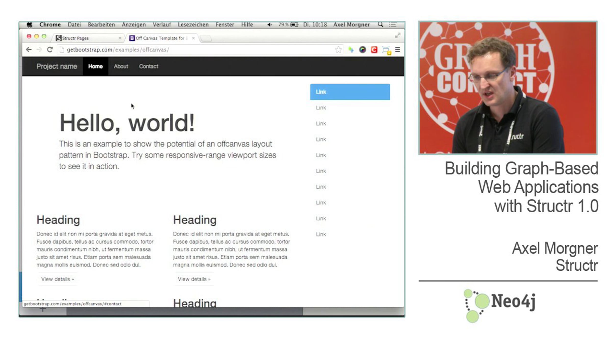Click the Hello, world! headline
The width and height of the screenshot is (612, 344).
[x=127, y=123]
